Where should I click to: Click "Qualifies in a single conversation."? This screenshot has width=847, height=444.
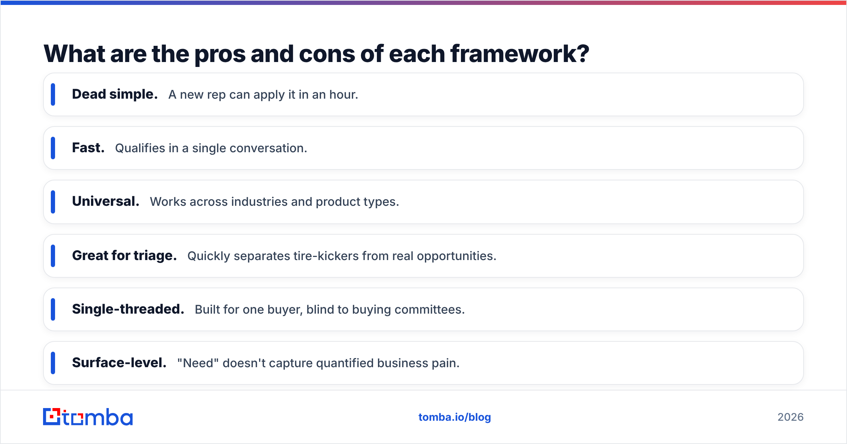(211, 148)
